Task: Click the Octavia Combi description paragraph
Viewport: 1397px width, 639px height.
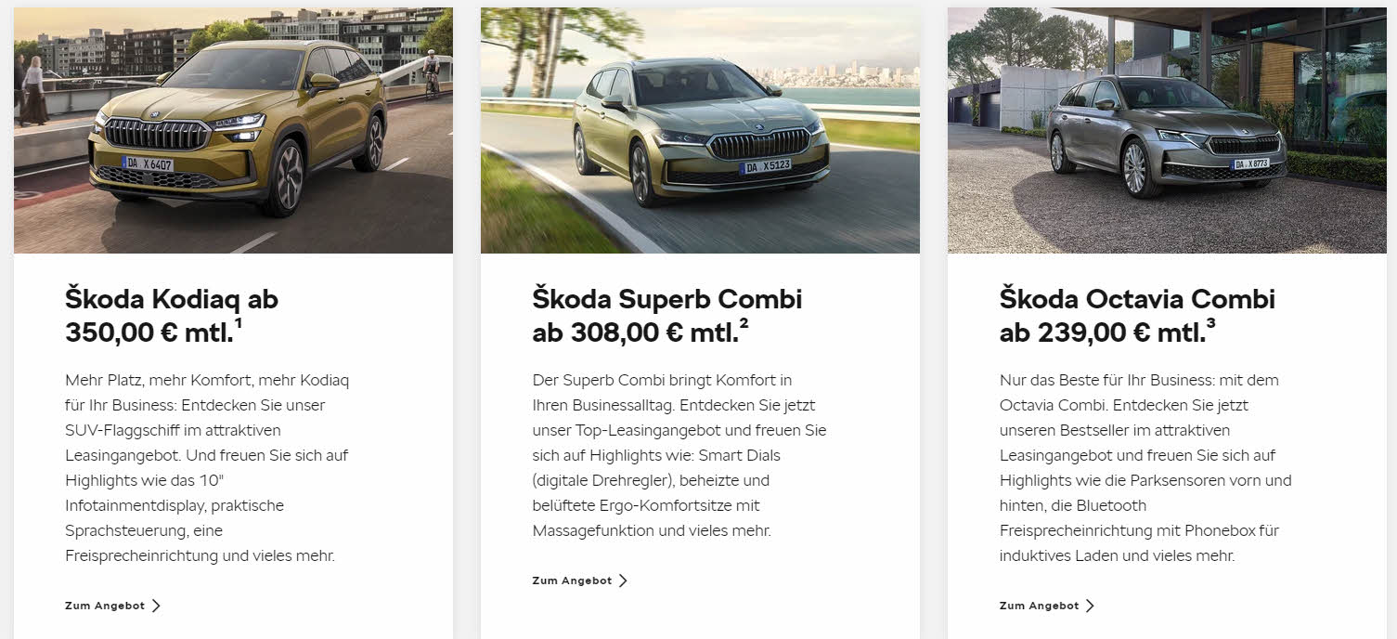Action: (x=1145, y=468)
